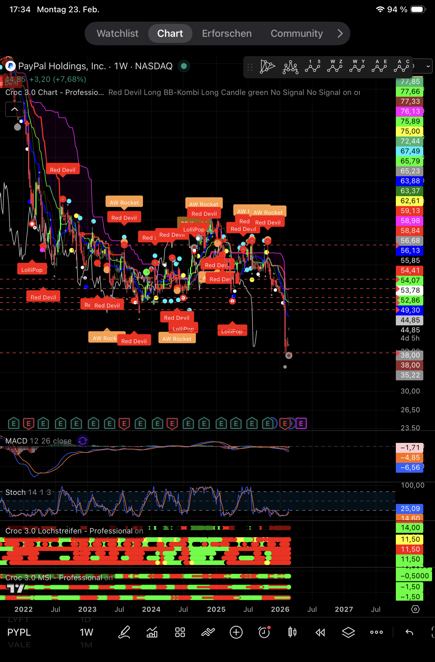The height and width of the screenshot is (662, 435).
Task: Open the object tree layers icon
Action: (348, 632)
